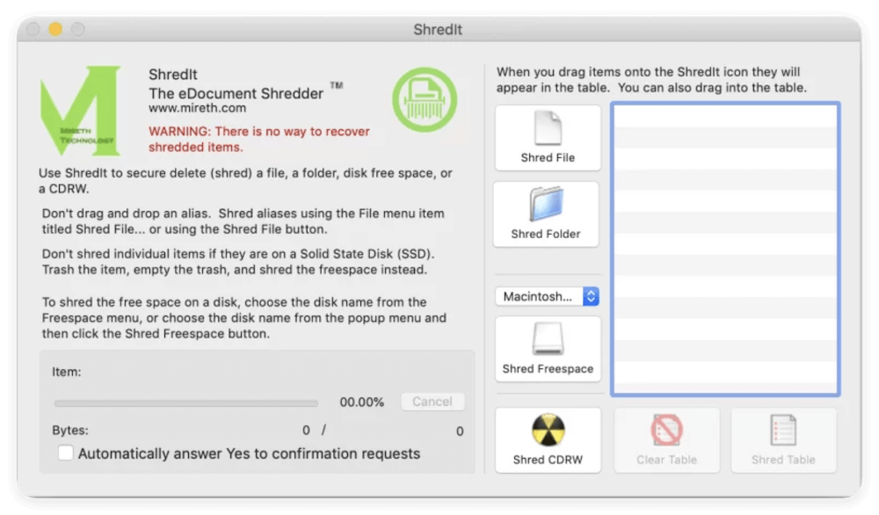Click the radioactive Shred CDRW icon
Viewport: 879px width, 515px height.
pyautogui.click(x=547, y=431)
